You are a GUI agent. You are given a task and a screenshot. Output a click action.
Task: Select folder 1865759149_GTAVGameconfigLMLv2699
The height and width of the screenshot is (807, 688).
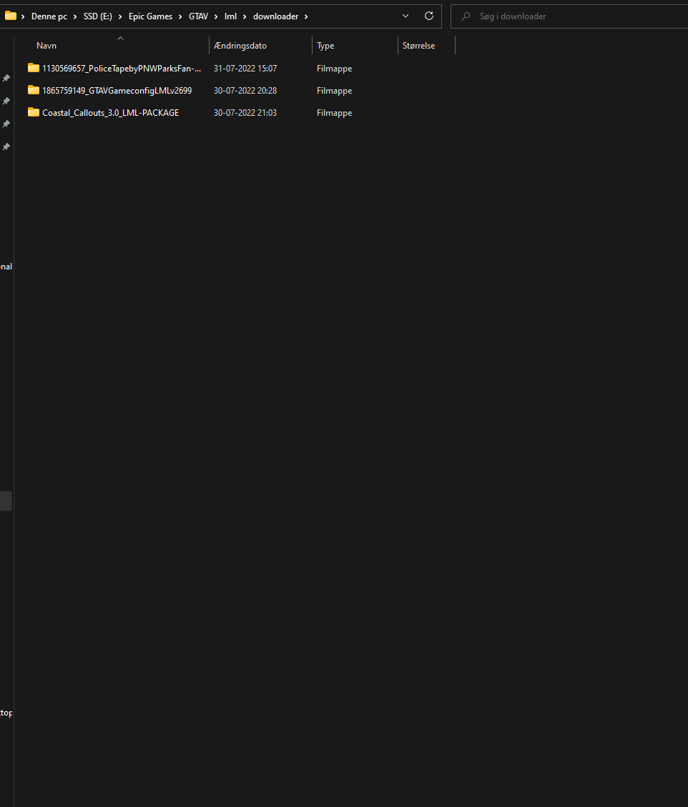[x=117, y=91]
